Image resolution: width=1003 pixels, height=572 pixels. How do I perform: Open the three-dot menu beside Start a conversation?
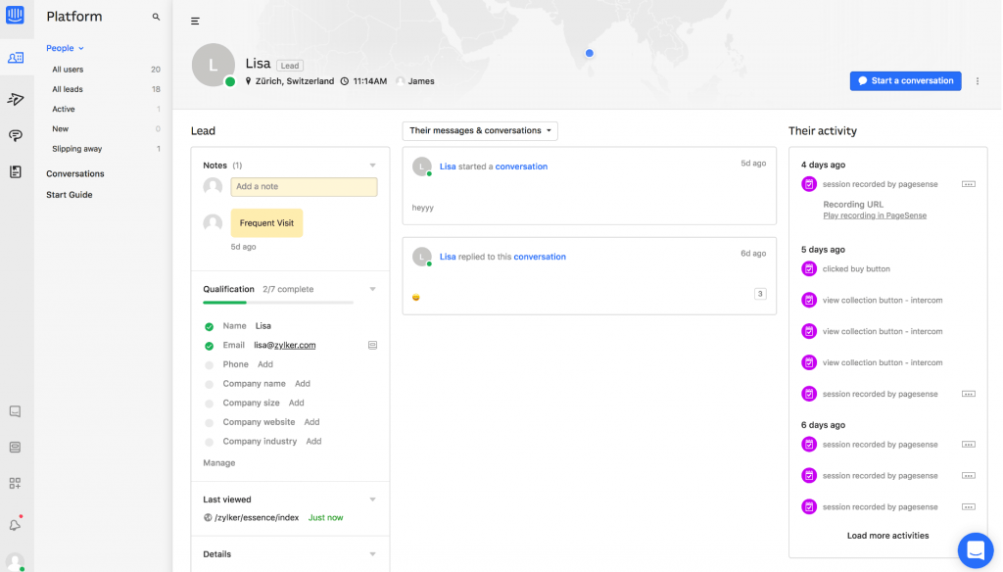click(978, 81)
